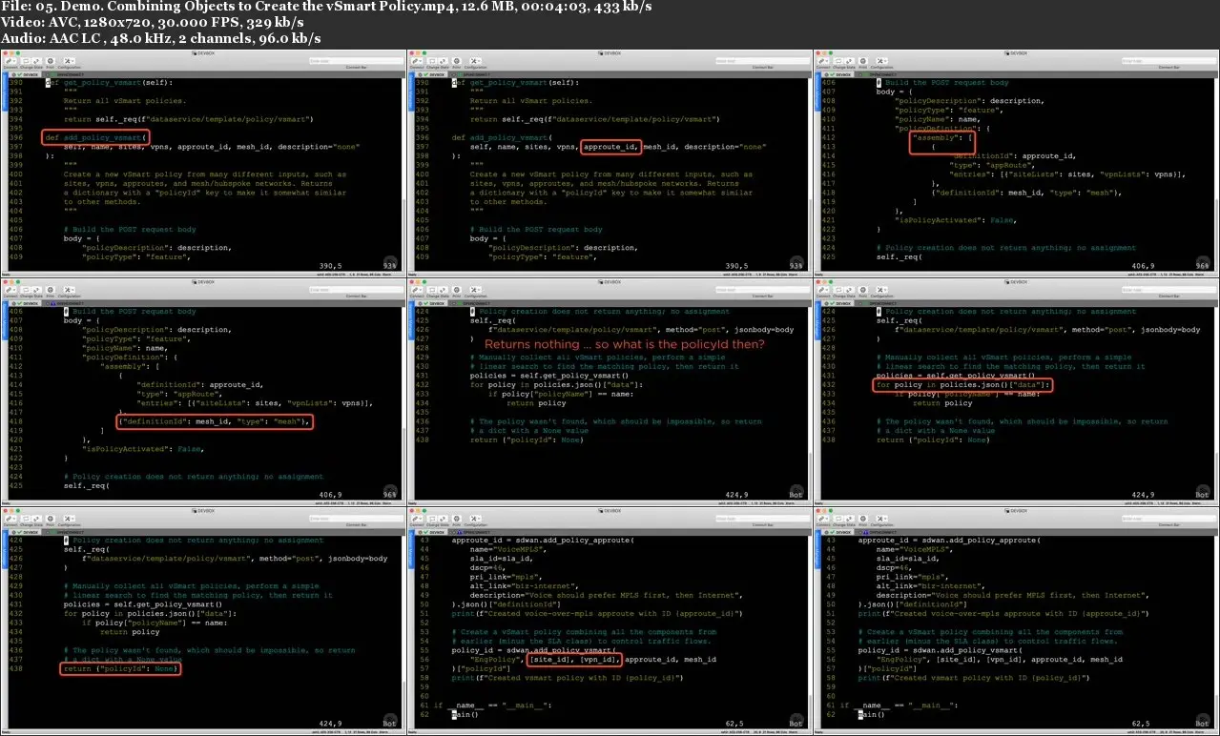Click the 'Audio: AAC LC' info line

(161, 39)
